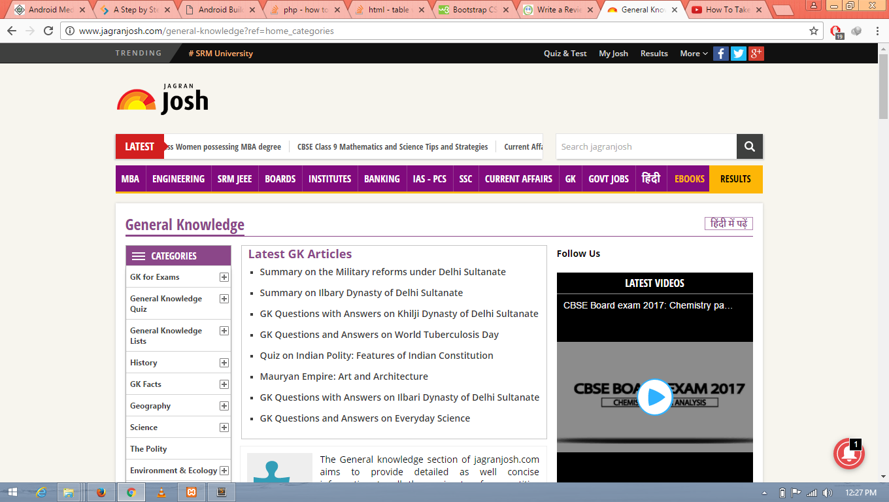Expand General Knowledge Lists category
Image resolution: width=889 pixels, height=502 pixels.
pos(224,331)
